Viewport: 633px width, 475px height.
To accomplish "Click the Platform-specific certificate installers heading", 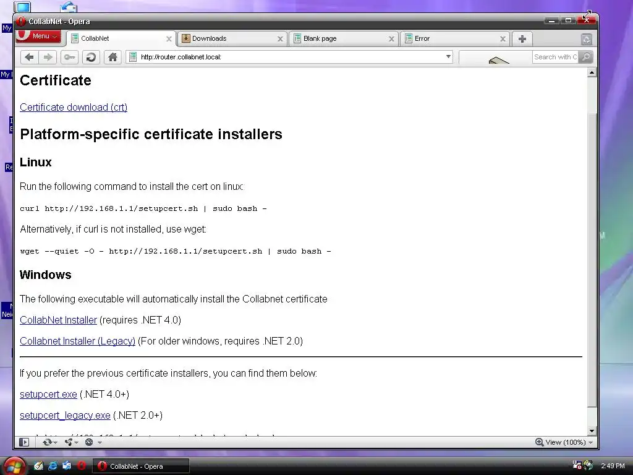I will (x=151, y=134).
